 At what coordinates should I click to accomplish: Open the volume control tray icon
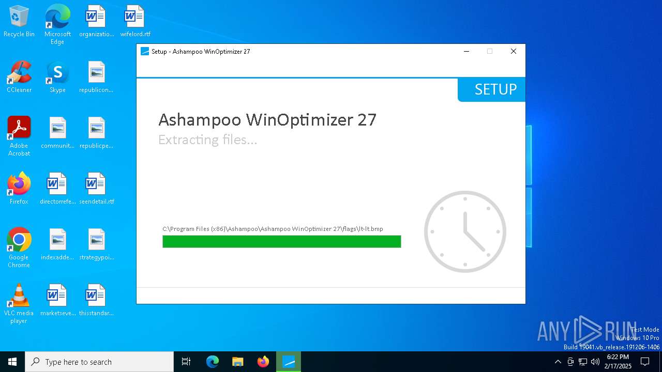click(x=595, y=362)
